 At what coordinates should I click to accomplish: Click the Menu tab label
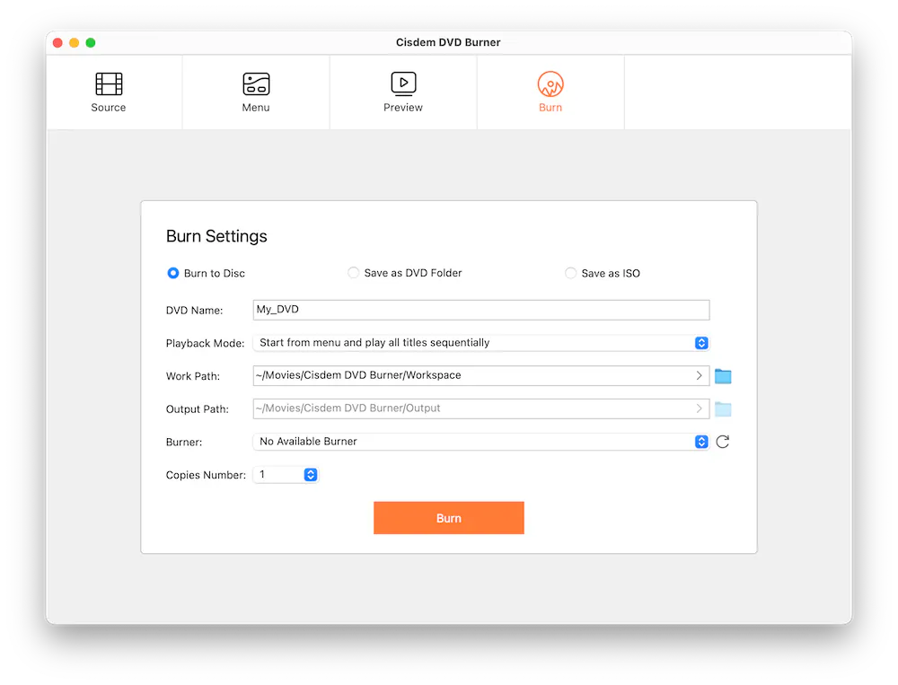point(256,108)
